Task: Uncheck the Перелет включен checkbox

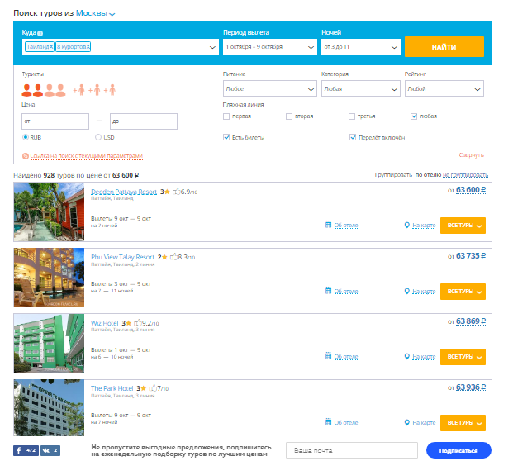Action: (353, 137)
